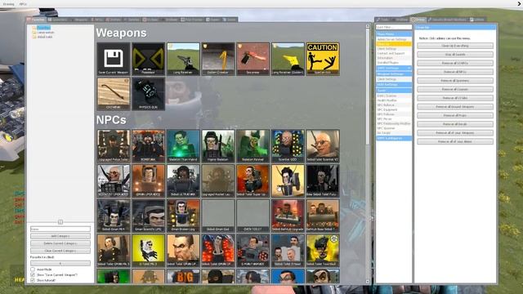Switch to the Favorites tab
The width and height of the screenshot is (523, 294).
click(x=36, y=20)
